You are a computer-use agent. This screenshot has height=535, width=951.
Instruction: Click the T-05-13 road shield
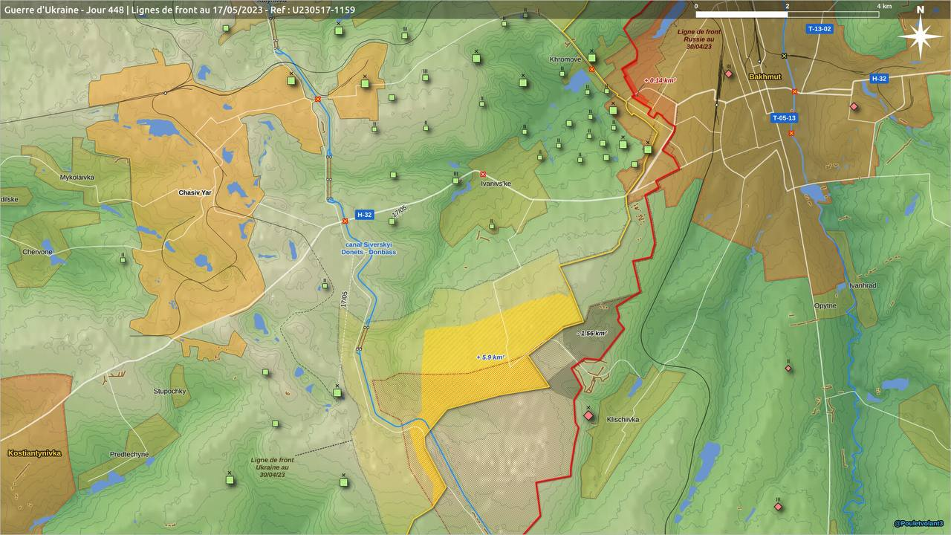(784, 118)
